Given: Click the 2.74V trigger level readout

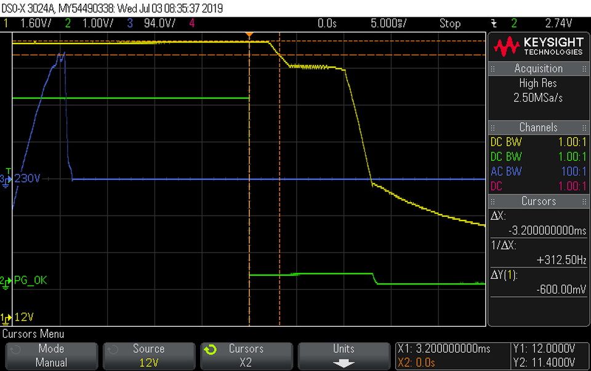Looking at the screenshot, I should pos(558,23).
